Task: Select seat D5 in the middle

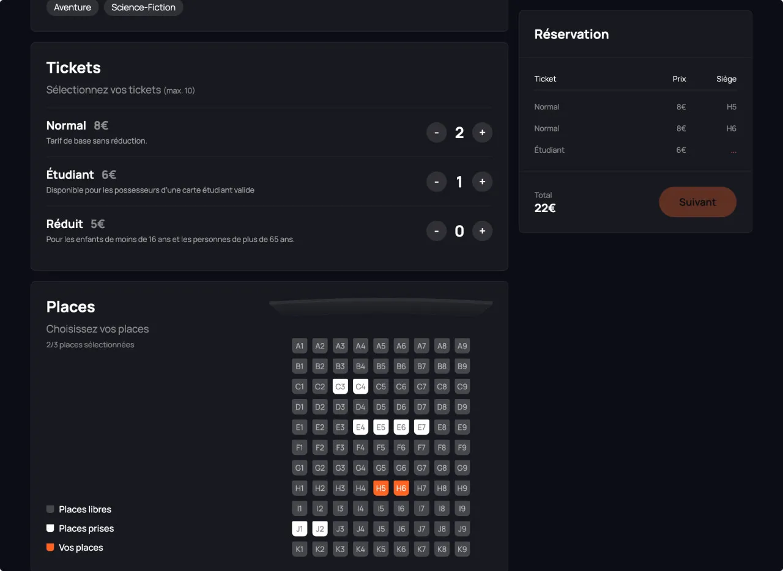Action: coord(380,407)
